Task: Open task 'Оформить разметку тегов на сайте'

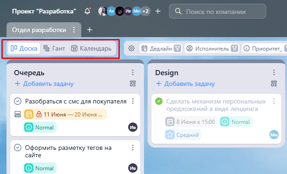Action: (68, 151)
